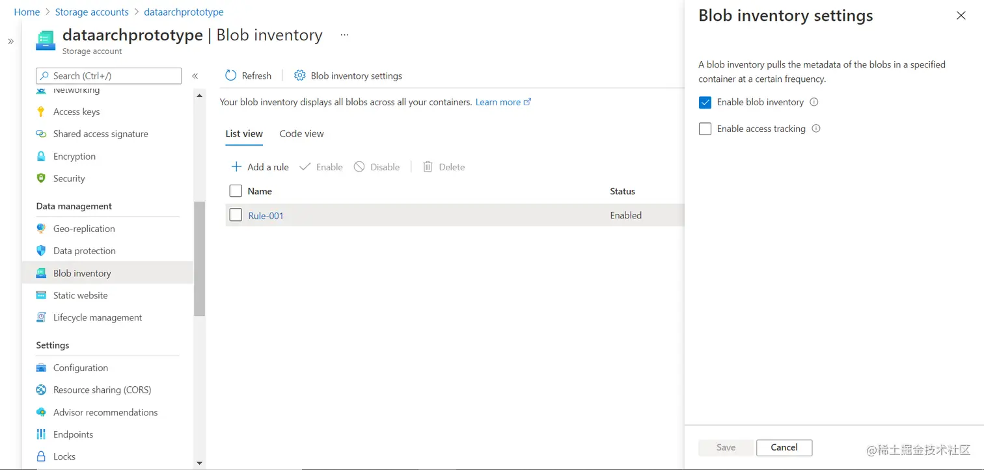Click the Learn more link

(499, 101)
